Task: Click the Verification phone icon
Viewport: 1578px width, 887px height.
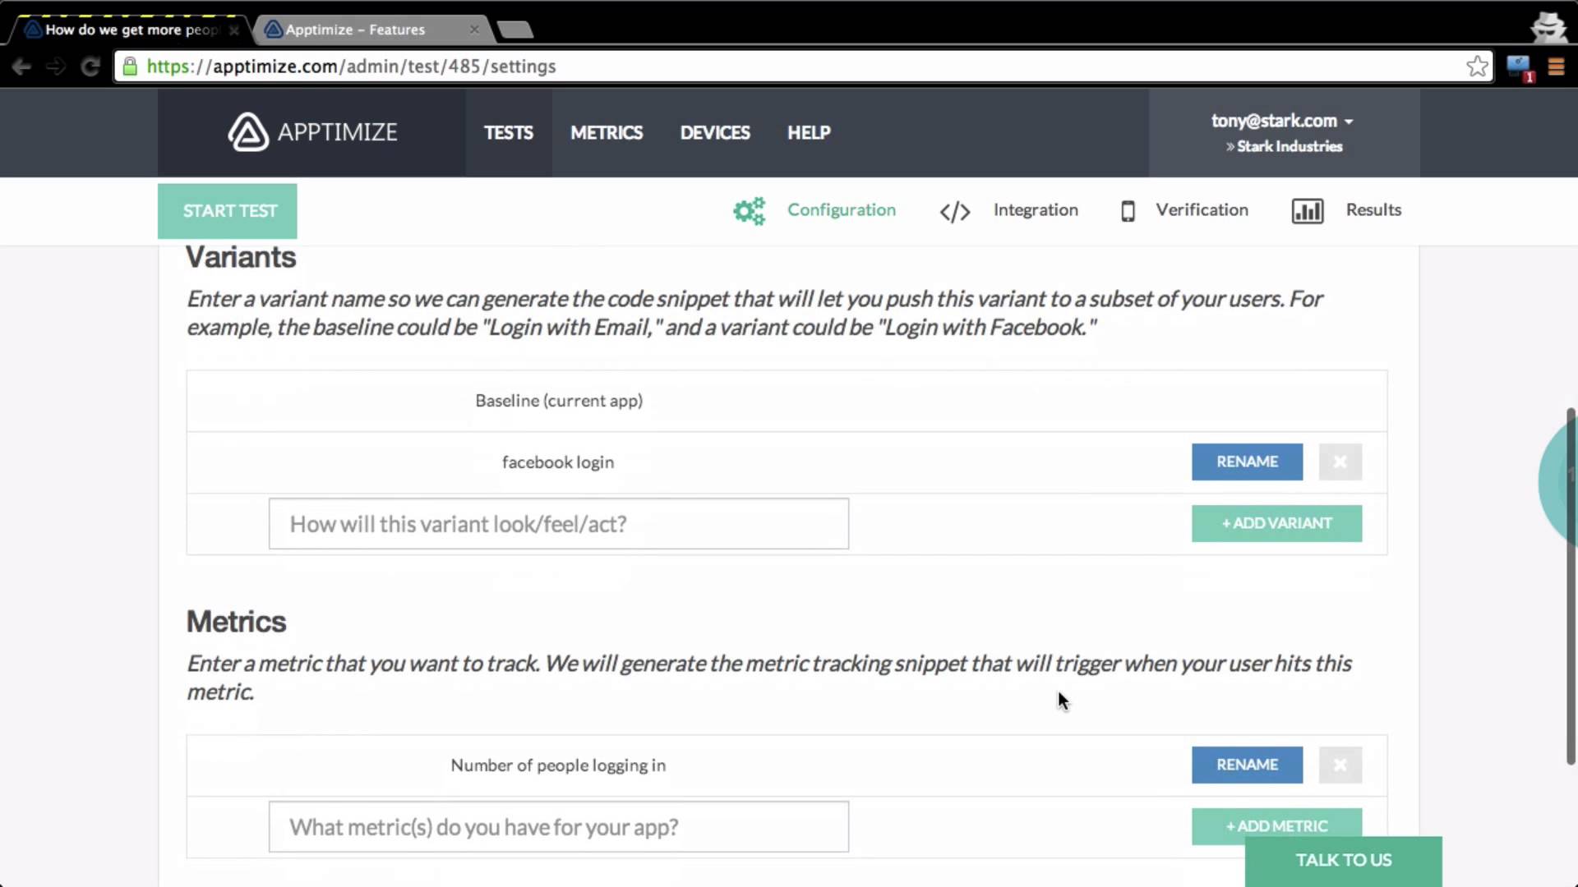Action: 1128,211
